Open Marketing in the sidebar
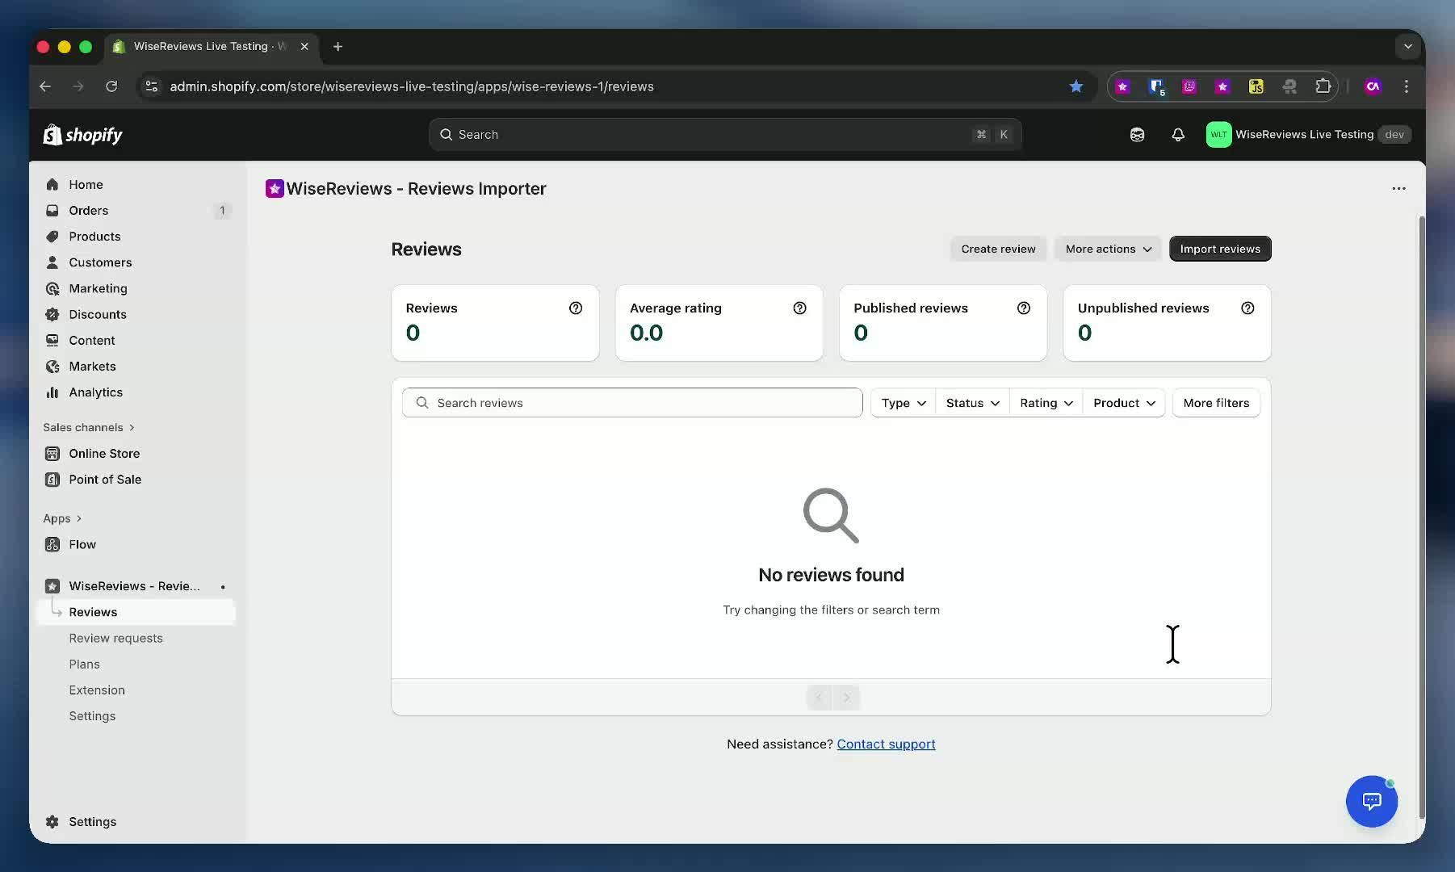The height and width of the screenshot is (872, 1455). pos(137,288)
